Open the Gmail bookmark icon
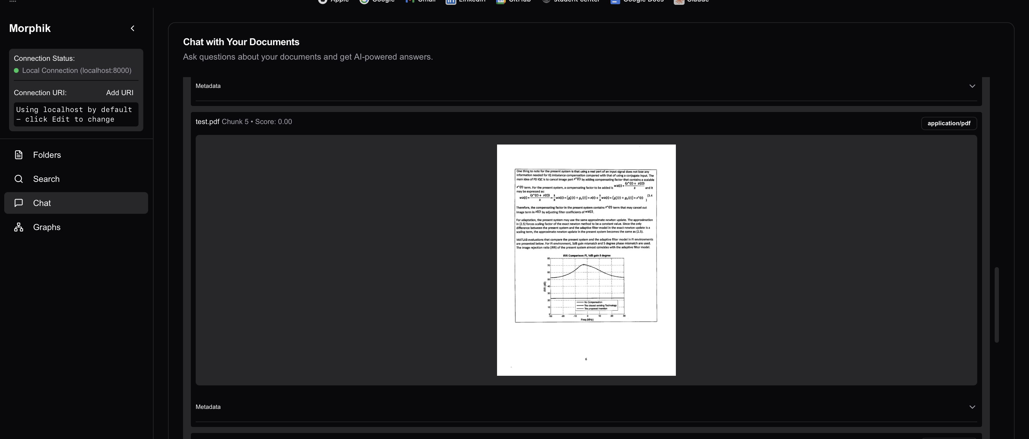 click(410, 2)
